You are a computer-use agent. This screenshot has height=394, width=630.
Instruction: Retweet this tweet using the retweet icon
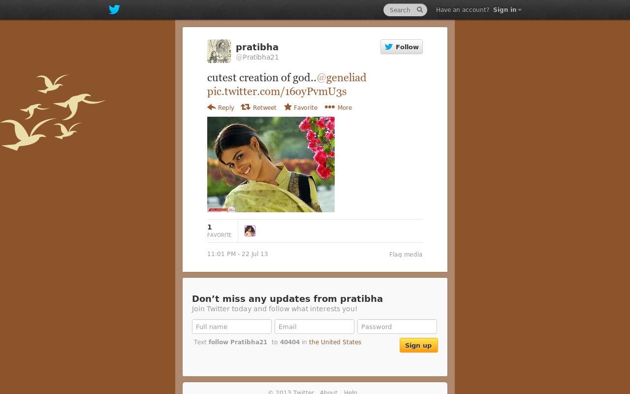[x=246, y=107]
